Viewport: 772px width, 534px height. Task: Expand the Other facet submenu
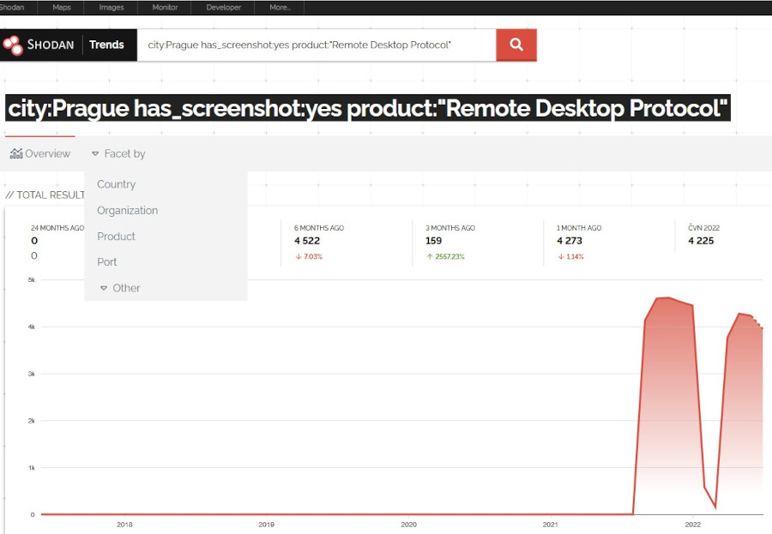[x=120, y=288]
